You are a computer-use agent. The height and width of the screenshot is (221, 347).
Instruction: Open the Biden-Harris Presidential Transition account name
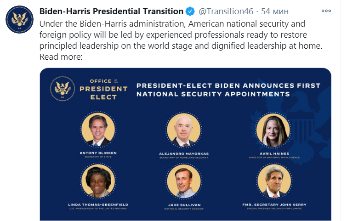(x=112, y=11)
